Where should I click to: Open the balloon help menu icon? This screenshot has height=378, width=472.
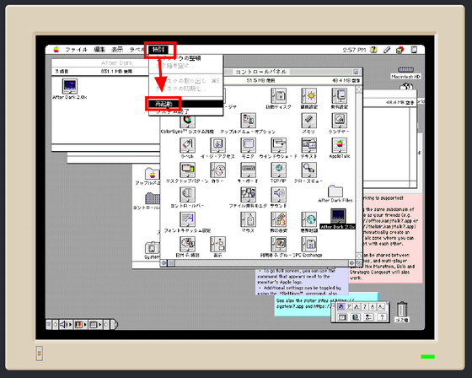coord(373,50)
